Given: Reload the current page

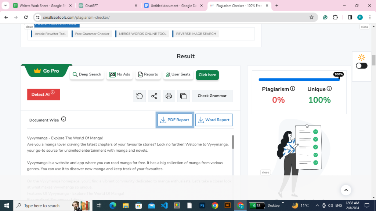Looking at the screenshot, I should (26, 17).
